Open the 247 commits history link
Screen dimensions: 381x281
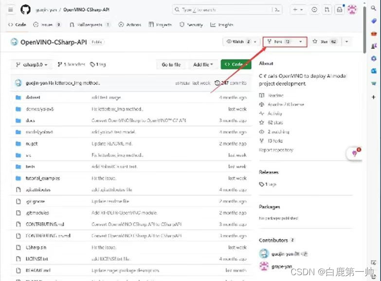231,83
